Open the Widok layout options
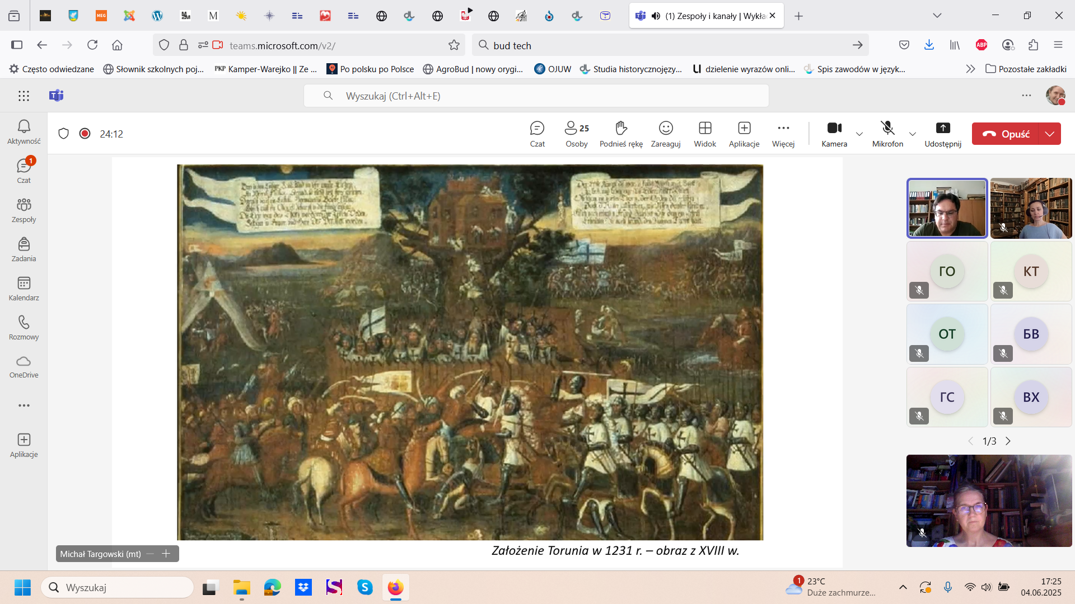Screen dimensions: 1075x604 [x=705, y=134]
